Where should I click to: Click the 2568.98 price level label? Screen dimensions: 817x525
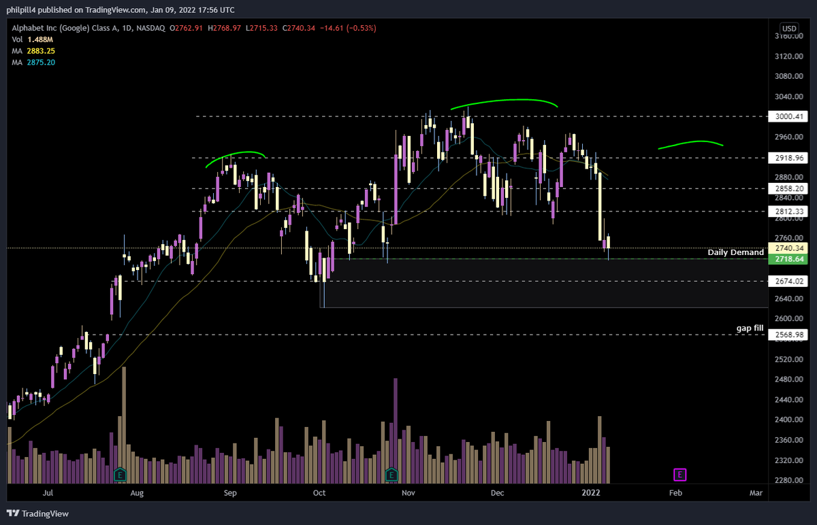pos(788,335)
